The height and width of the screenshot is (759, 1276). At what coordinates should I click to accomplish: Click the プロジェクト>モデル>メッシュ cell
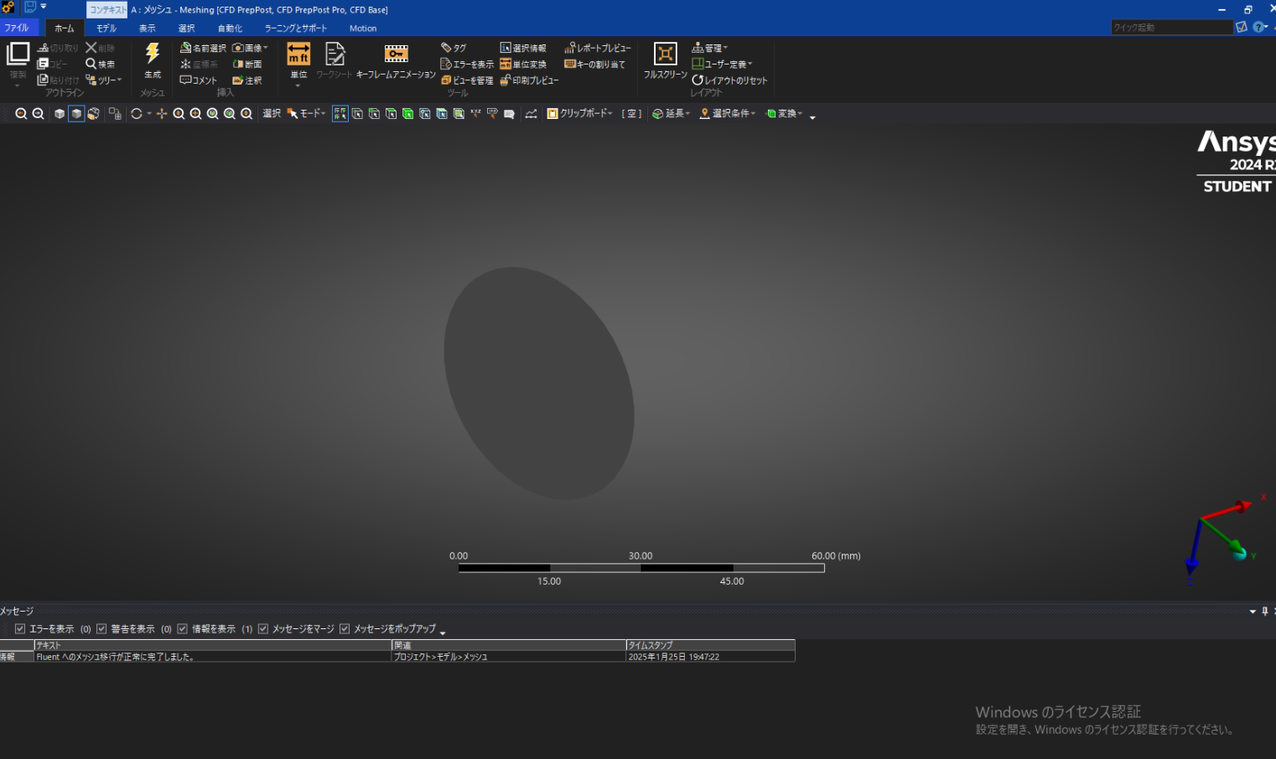click(509, 657)
